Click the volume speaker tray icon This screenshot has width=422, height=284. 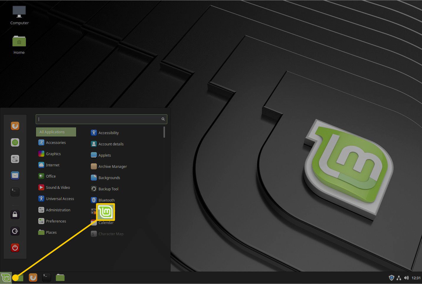[x=406, y=278]
